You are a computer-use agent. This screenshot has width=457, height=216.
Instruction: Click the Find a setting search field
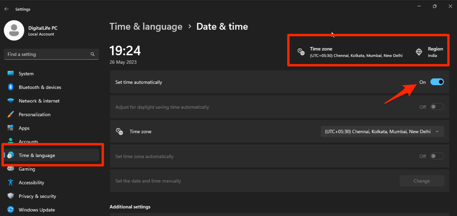tap(51, 54)
